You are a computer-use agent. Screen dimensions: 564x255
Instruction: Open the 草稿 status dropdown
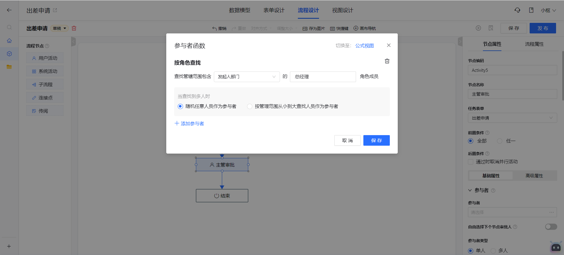pos(60,28)
